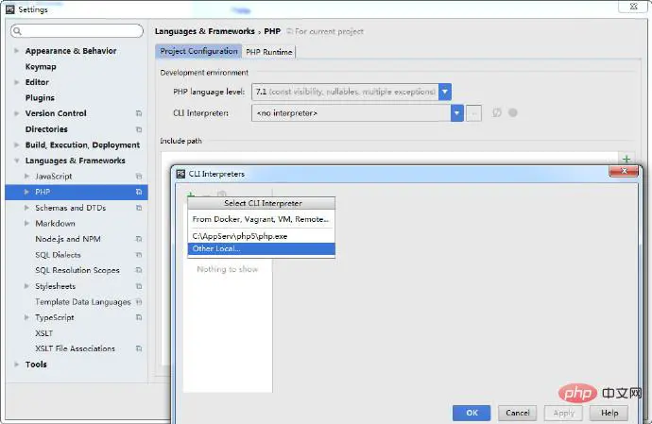Select the Project Configuration tab
652x424 pixels.
pyautogui.click(x=198, y=51)
